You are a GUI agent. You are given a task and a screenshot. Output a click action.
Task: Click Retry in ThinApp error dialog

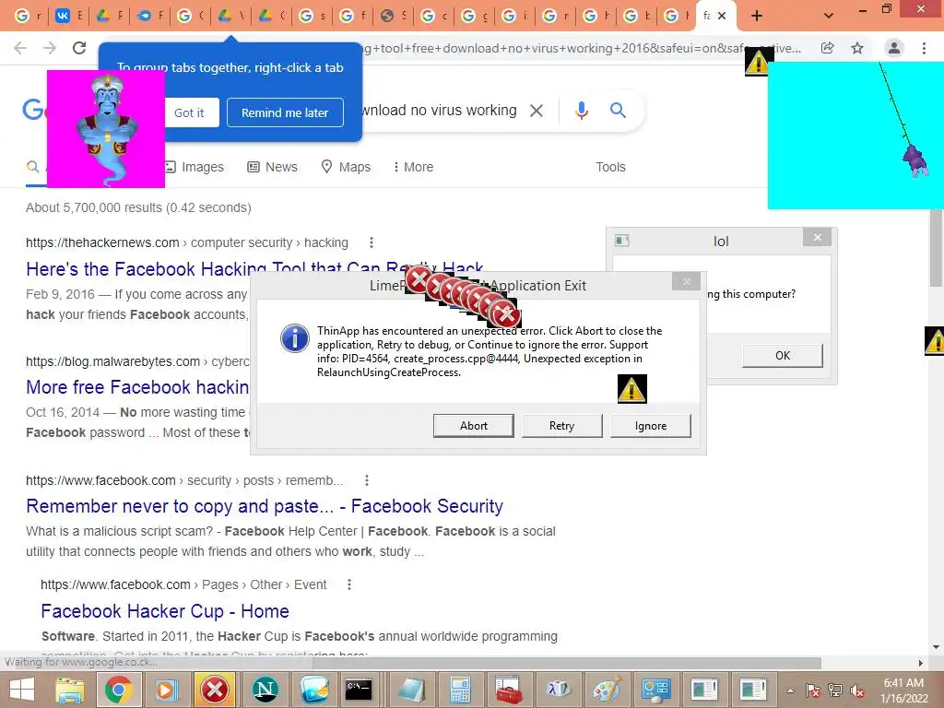[x=561, y=426]
